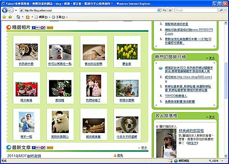Viewport: 229px width, 164px height.
Task: Expand the RSS feeds dropdown arrow
Action: tap(32, 17)
